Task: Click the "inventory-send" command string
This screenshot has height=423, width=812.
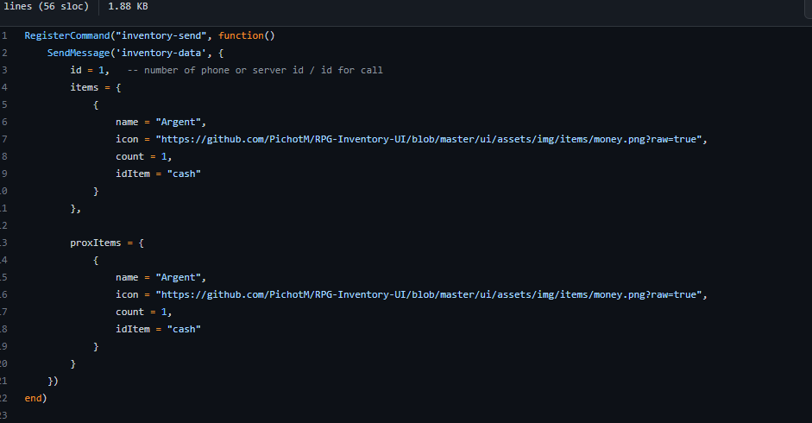Action: (x=169, y=35)
